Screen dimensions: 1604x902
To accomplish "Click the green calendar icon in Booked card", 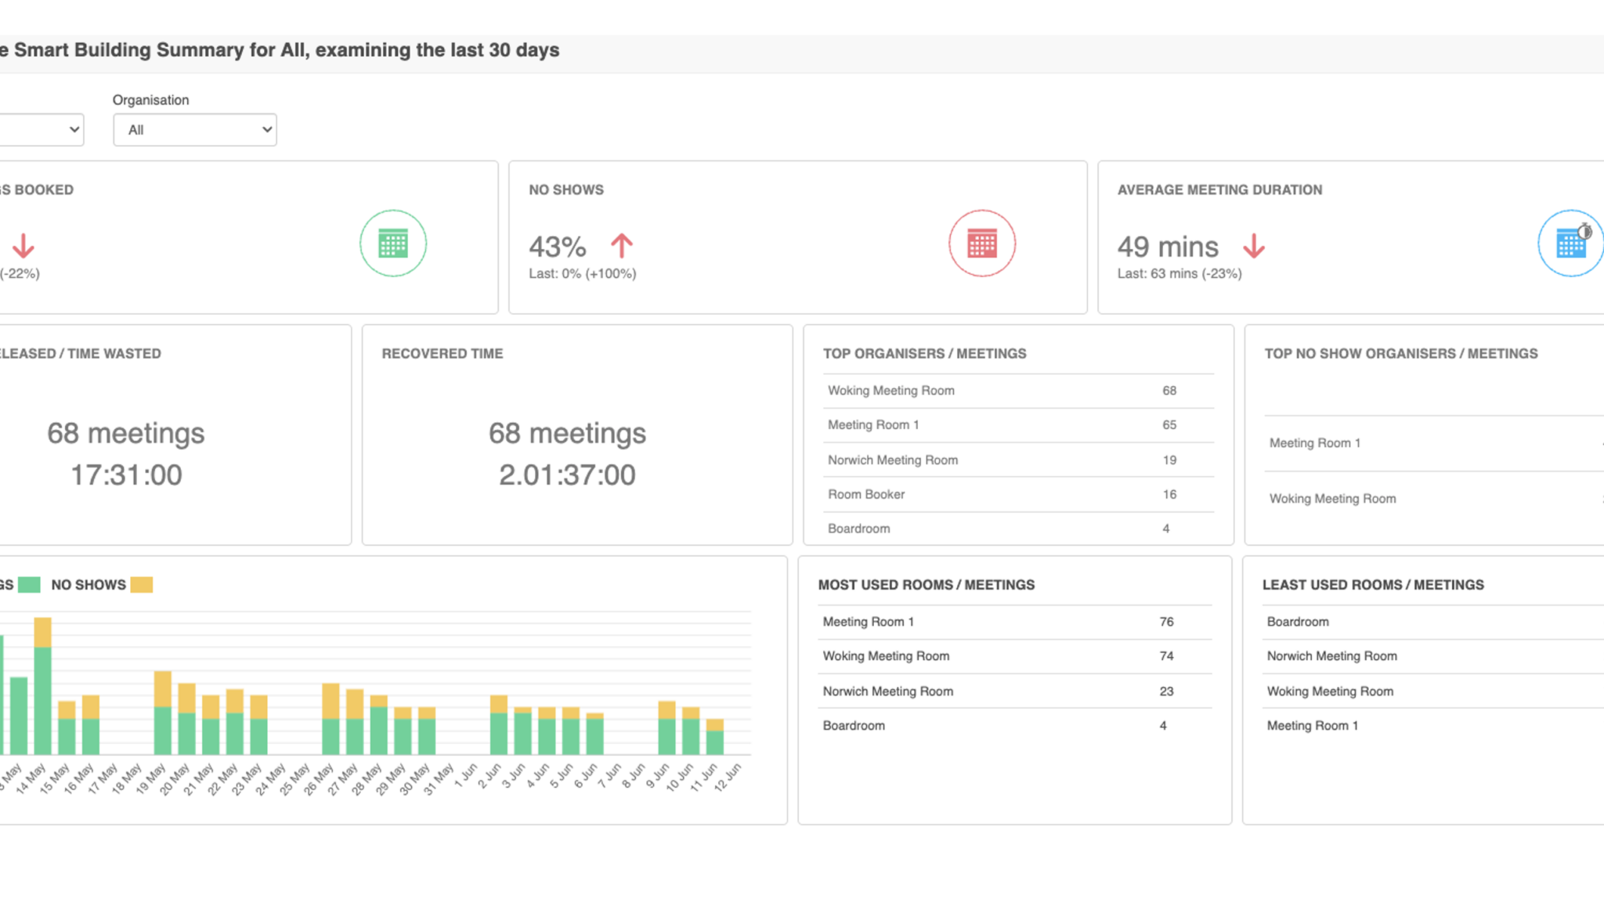I will (392, 244).
